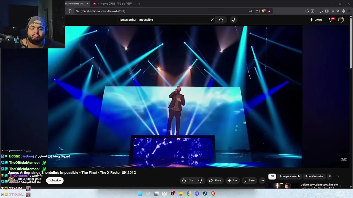Select the From your search chip
This screenshot has height=198, width=353.
tap(289, 177)
